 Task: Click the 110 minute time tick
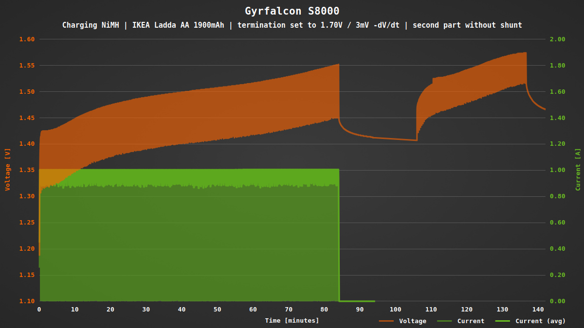[431, 310]
